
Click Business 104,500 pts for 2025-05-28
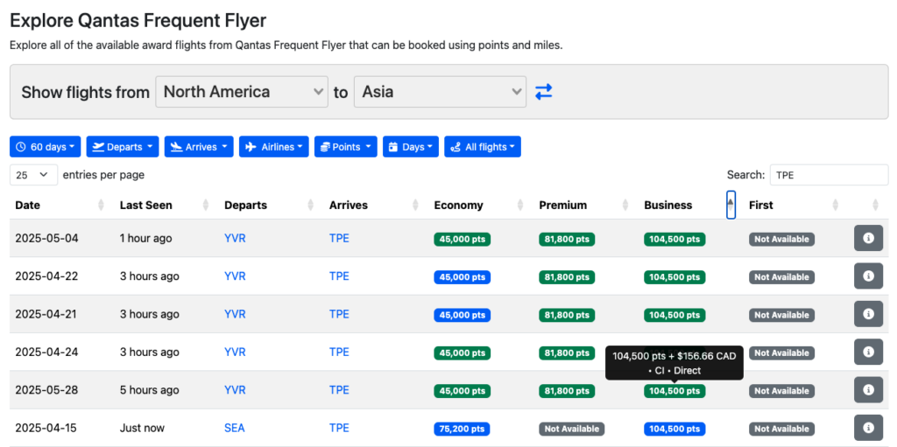[x=675, y=391]
